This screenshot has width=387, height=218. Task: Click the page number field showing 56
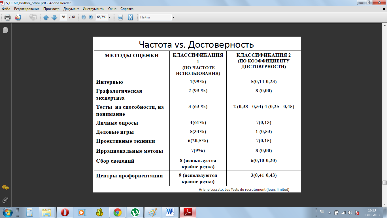[x=63, y=17]
